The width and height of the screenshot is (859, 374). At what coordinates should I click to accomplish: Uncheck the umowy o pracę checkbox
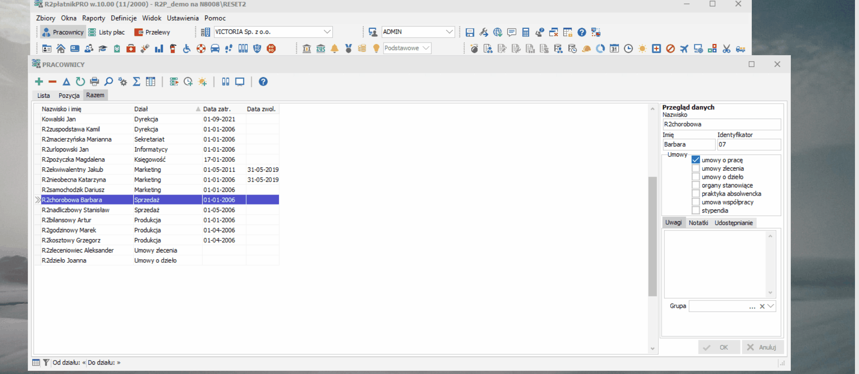696,160
